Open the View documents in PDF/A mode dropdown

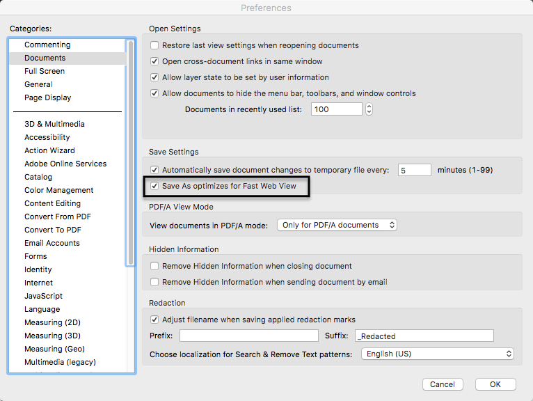[337, 226]
